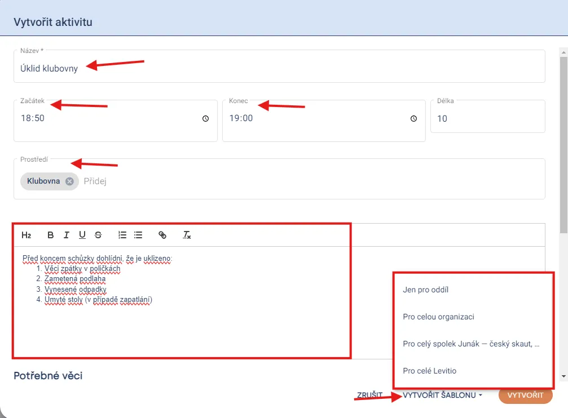
Task: Toggle underline formatting in the editor
Action: [82, 235]
